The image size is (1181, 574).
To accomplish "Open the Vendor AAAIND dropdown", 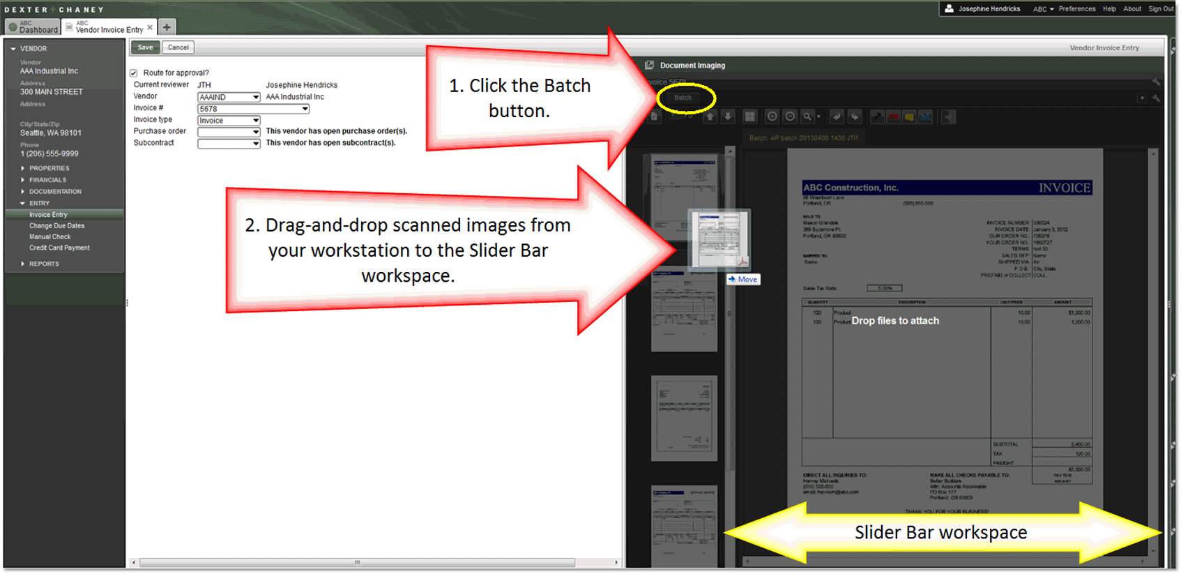I will click(229, 97).
